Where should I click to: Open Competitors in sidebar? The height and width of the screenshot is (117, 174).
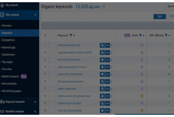click(x=8, y=40)
